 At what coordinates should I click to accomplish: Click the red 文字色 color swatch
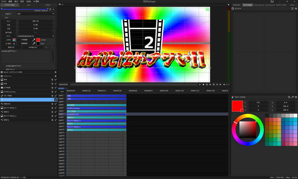38,40
